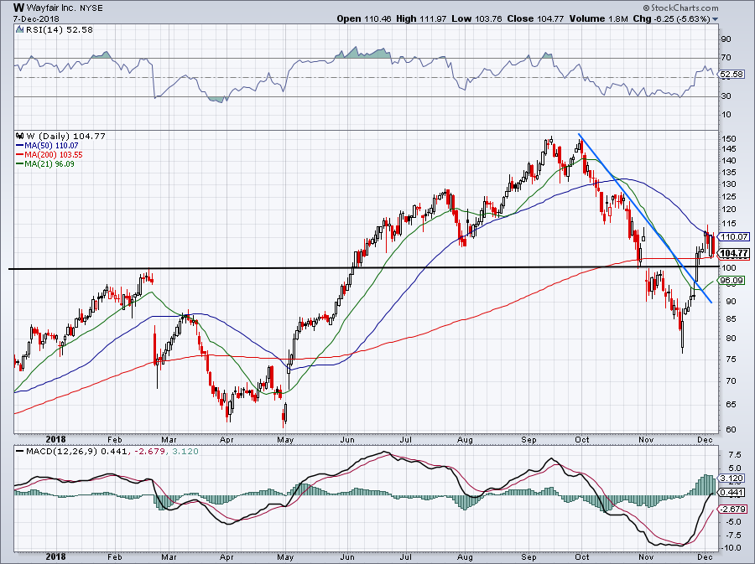Screen dimensions: 755x564
Task: Click the candlestick icon next to W (Daily)
Action: [x=20, y=136]
